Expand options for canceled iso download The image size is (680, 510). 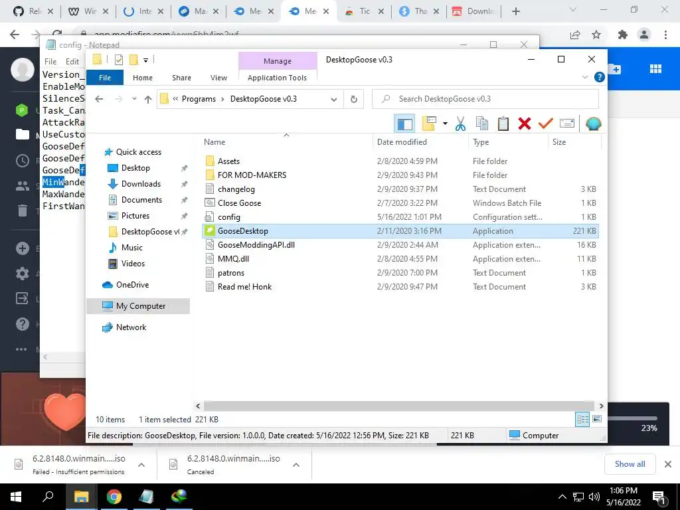coord(296,465)
